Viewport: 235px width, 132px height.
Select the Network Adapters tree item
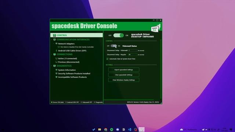[66, 44]
